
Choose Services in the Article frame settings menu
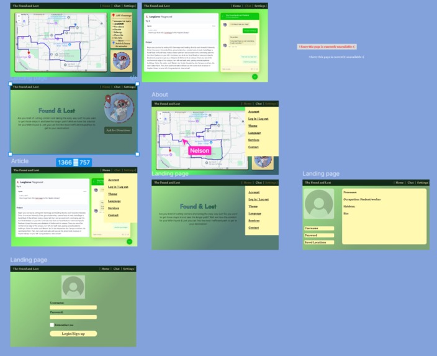(x=114, y=208)
